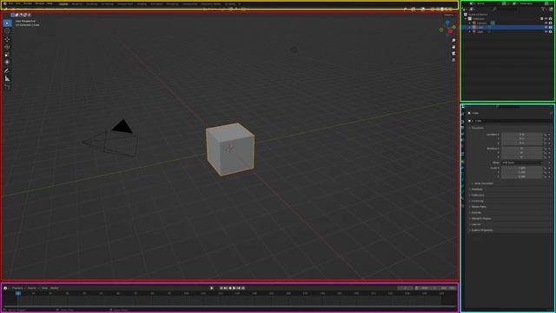Toggle Collection exclude checkbox in outliner
The width and height of the screenshot is (556, 313).
coord(542,18)
